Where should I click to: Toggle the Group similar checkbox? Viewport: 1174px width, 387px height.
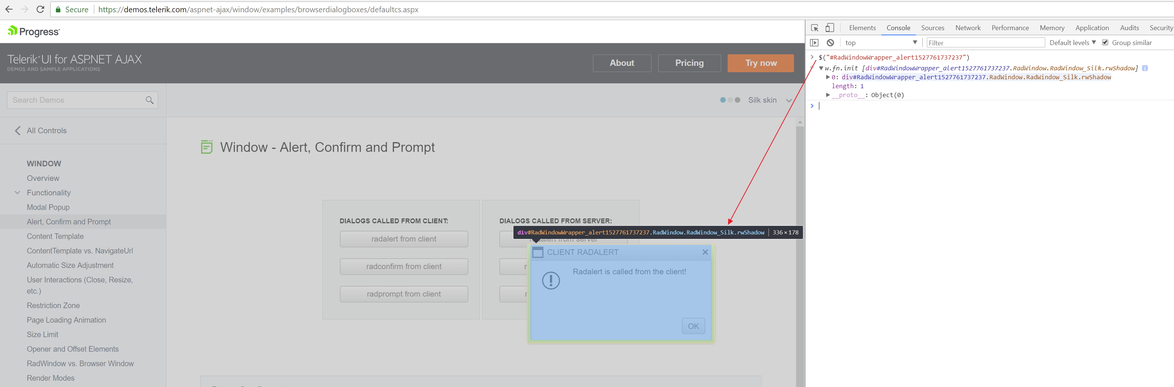click(1105, 42)
